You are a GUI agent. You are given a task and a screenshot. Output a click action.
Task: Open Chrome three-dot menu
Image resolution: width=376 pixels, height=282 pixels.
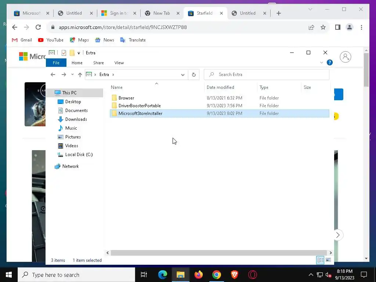point(361,27)
